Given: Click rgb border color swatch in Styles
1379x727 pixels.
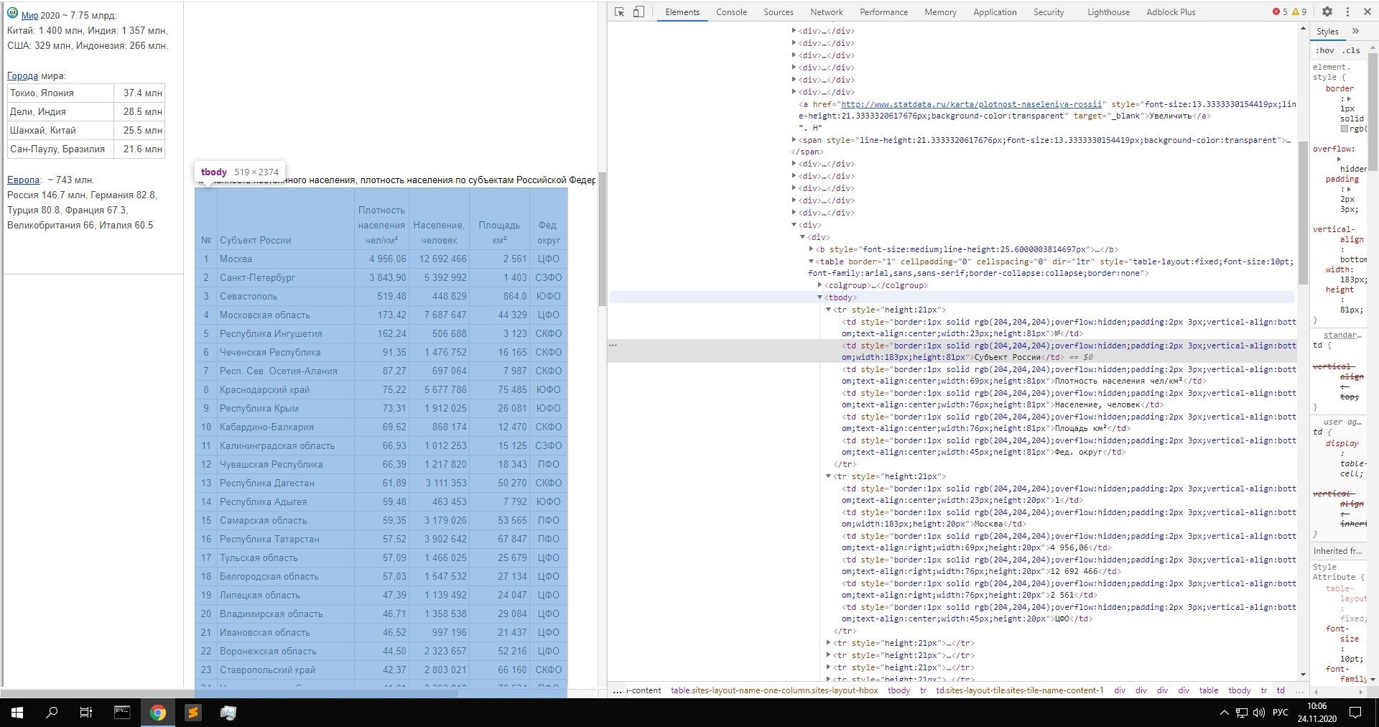Looking at the screenshot, I should 1345,129.
